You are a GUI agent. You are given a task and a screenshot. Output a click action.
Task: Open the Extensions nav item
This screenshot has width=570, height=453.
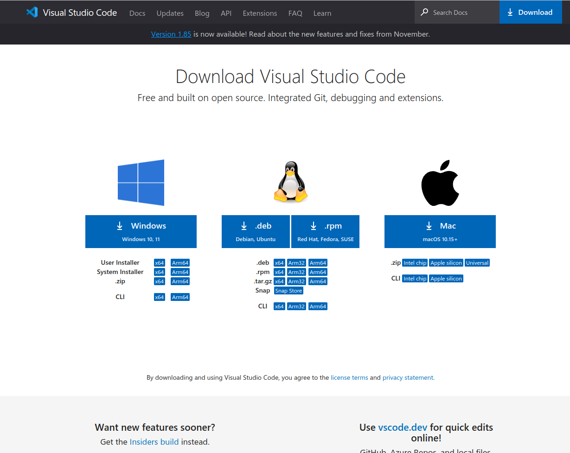point(260,13)
